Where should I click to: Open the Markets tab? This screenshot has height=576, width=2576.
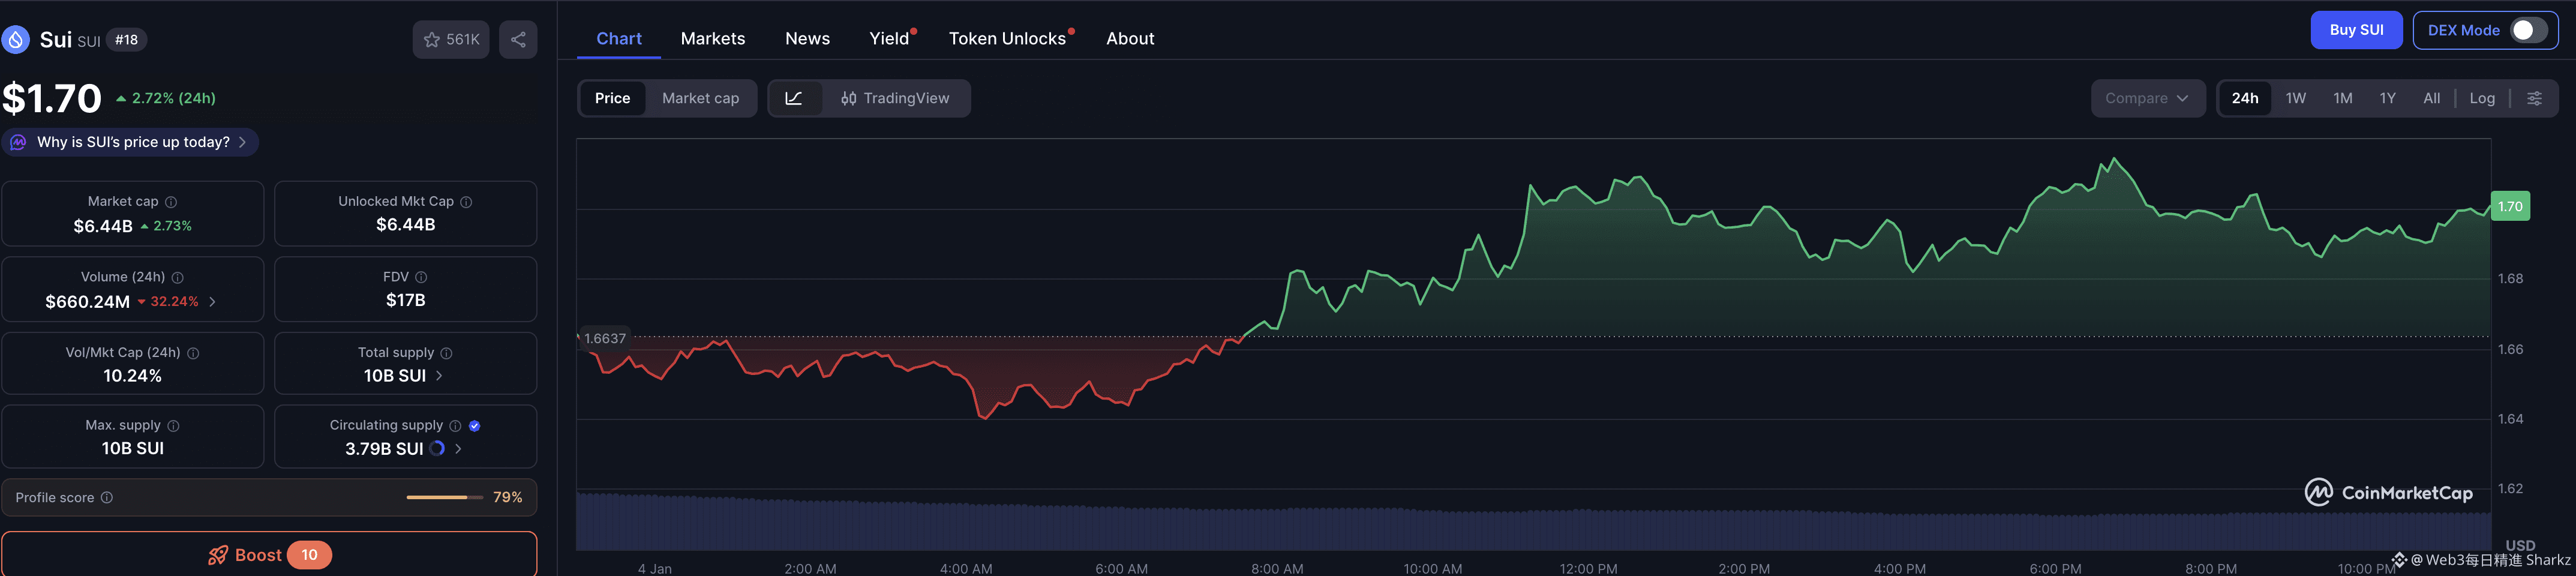(x=712, y=39)
